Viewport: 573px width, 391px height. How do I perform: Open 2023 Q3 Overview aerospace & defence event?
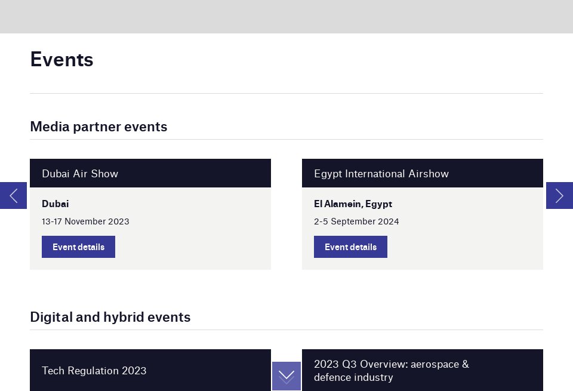tap(392, 370)
